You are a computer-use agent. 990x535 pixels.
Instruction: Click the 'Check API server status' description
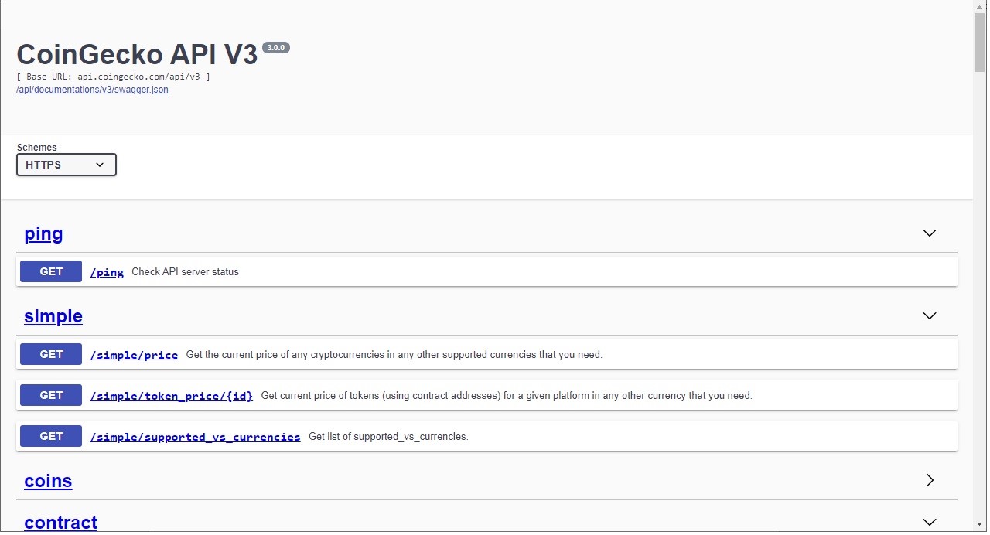185,272
